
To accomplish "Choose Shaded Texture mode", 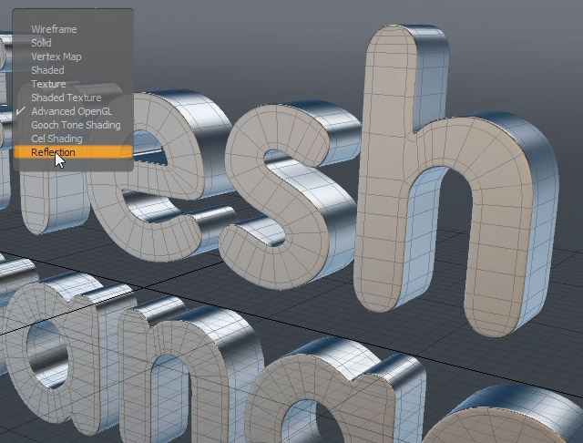I will tap(73, 98).
